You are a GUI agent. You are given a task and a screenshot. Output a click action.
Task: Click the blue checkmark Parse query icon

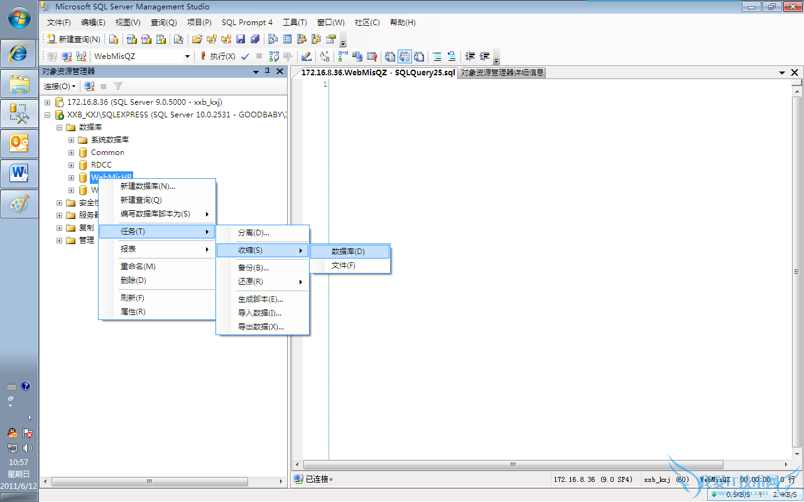click(245, 56)
